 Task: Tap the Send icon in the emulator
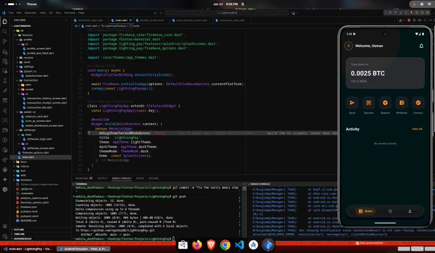(x=352, y=102)
